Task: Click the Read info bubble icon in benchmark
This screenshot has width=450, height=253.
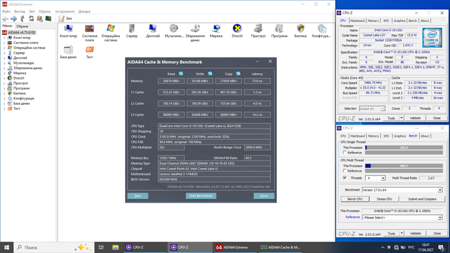Action: coord(181,74)
